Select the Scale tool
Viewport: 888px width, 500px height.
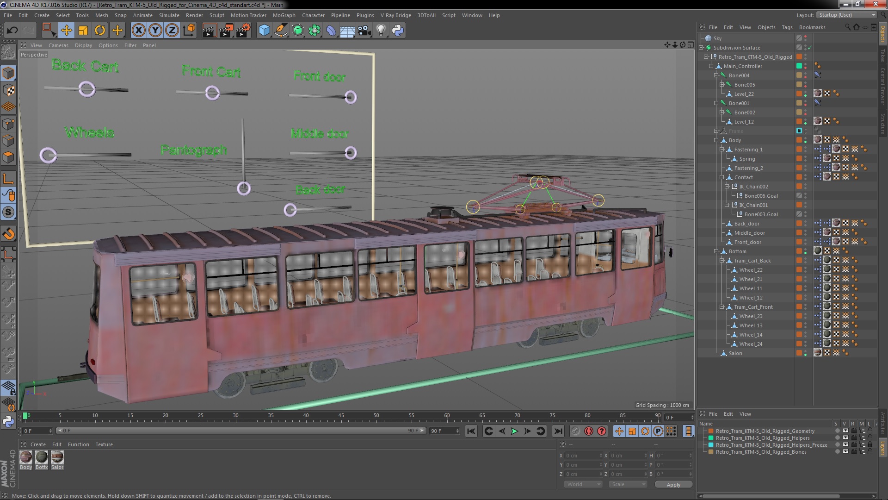[x=83, y=31]
